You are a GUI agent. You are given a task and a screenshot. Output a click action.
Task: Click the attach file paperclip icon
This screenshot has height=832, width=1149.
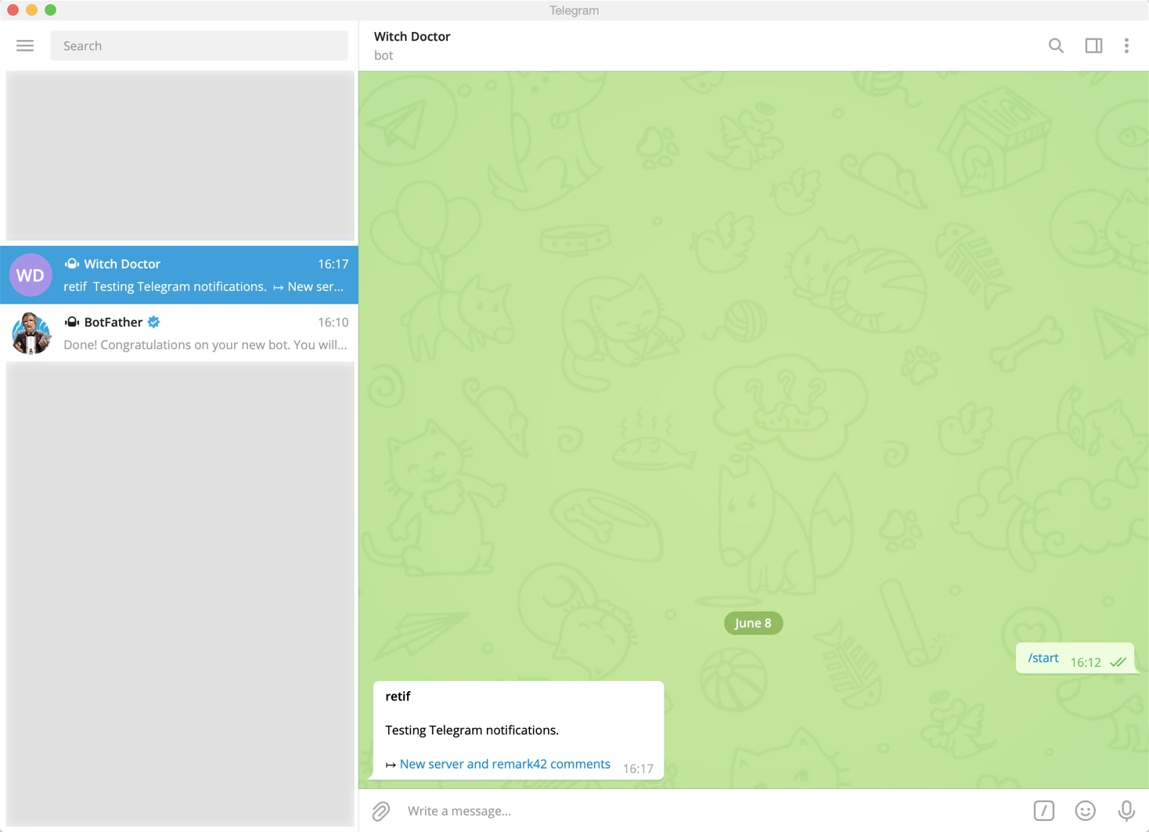pyautogui.click(x=381, y=811)
